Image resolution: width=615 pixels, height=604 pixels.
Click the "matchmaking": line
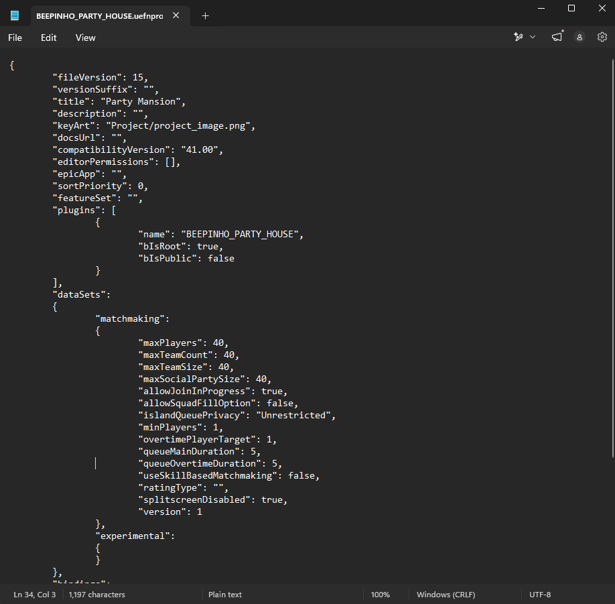133,319
